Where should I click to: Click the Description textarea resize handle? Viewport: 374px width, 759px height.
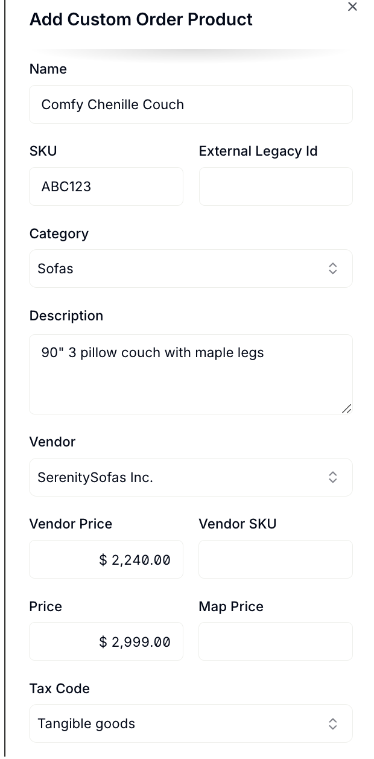point(346,408)
